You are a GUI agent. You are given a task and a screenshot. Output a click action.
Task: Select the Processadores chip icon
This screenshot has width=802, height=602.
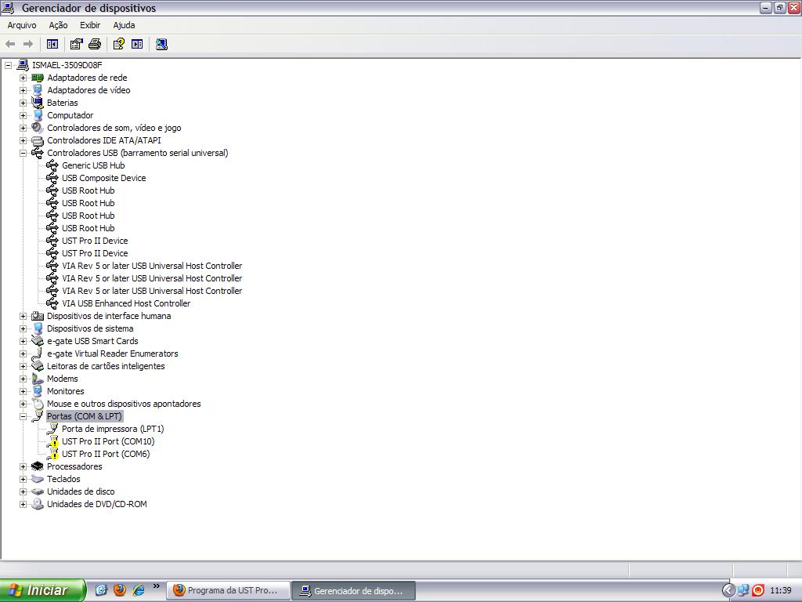coord(38,466)
